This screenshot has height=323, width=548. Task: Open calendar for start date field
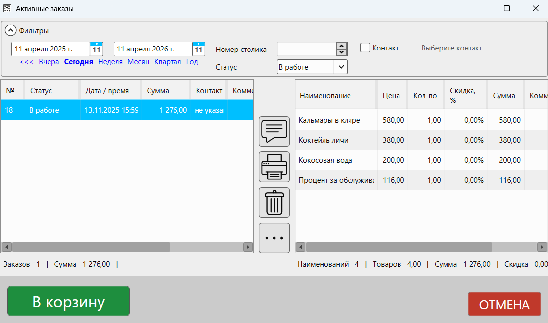coord(97,49)
